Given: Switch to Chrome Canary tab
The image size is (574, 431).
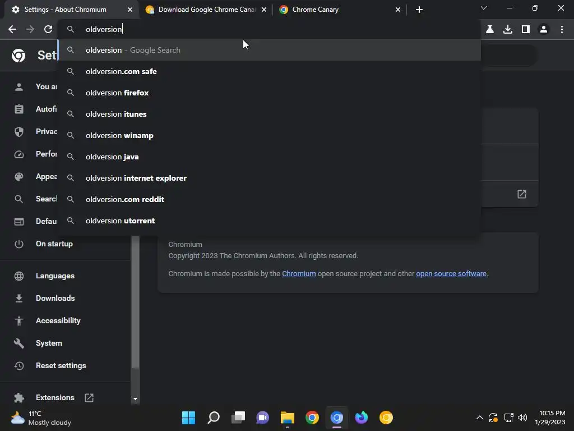Looking at the screenshot, I should pos(340,10).
